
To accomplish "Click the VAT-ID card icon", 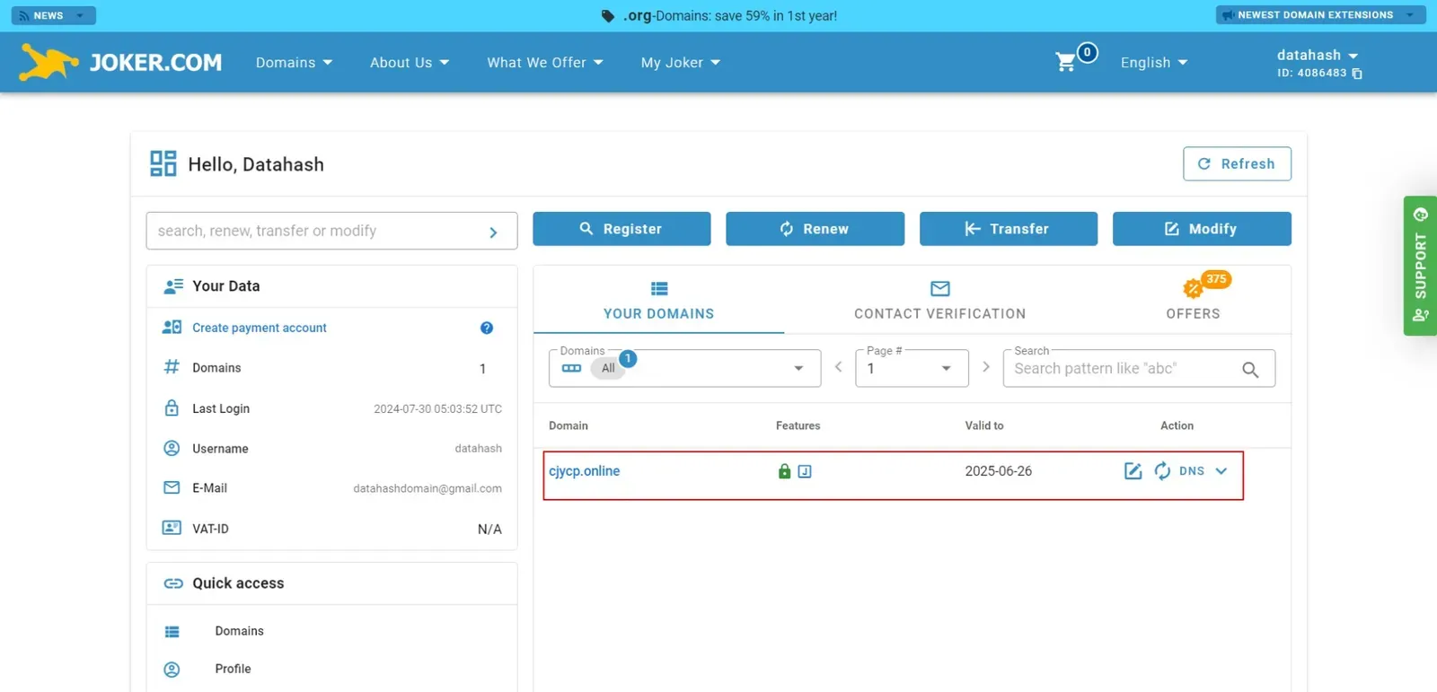I will tap(172, 528).
